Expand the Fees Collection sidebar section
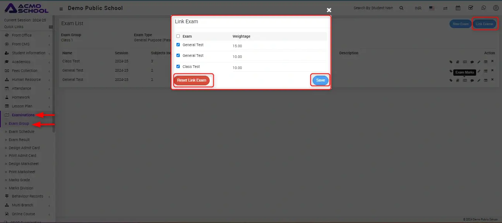Screen dimensions: 502x223 click(24, 71)
